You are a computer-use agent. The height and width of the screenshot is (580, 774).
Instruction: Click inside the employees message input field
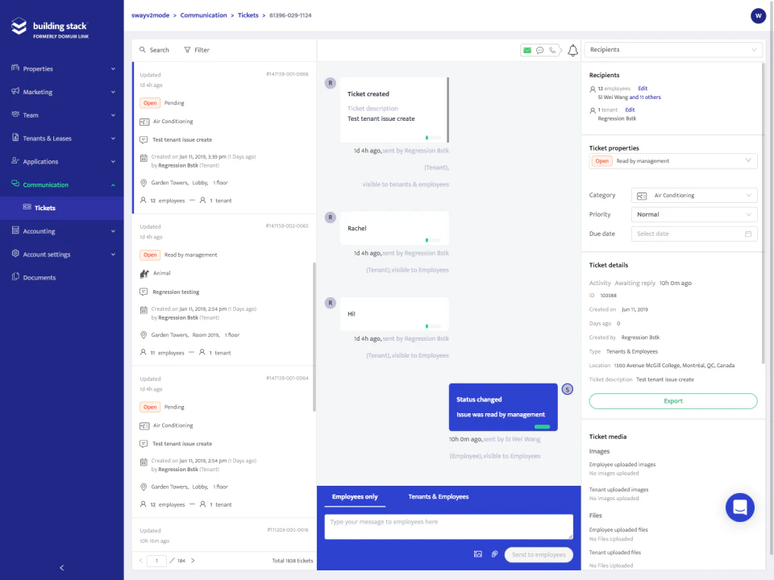448,528
